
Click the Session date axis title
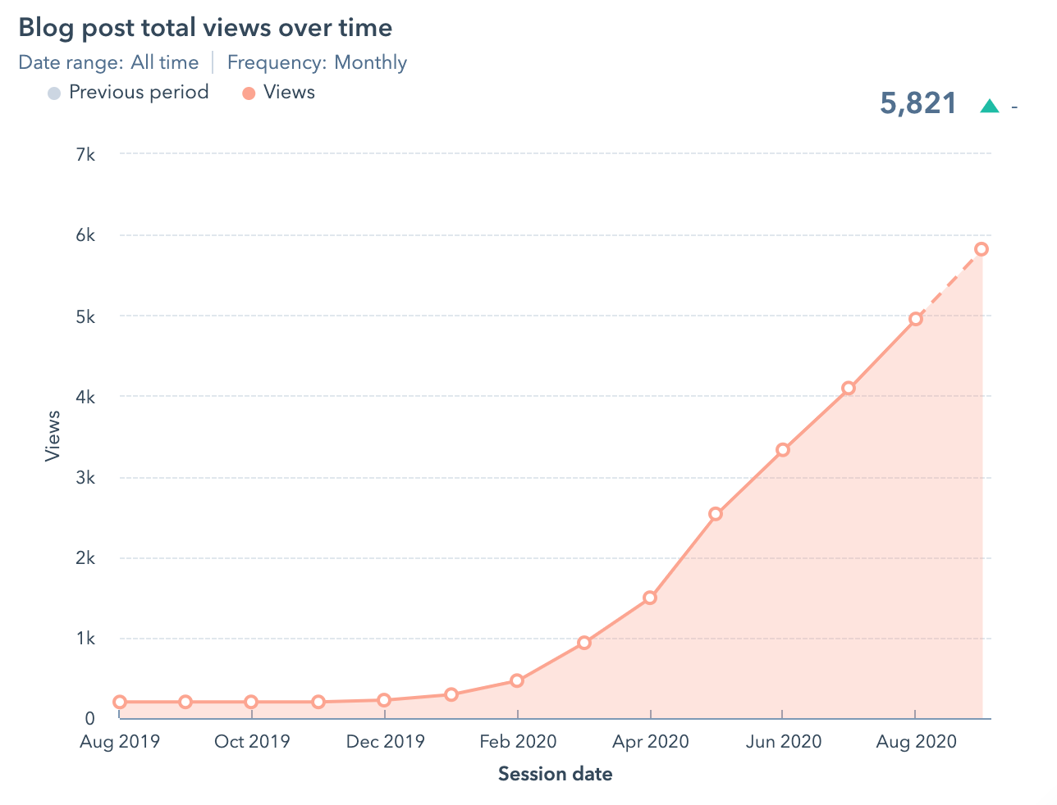(556, 774)
